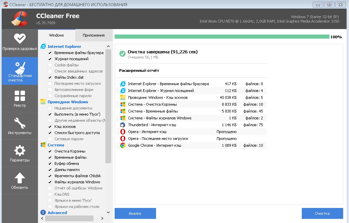Click the Advanced exclamation section icon
Viewport: 349px width, 223px height.
pos(43,212)
